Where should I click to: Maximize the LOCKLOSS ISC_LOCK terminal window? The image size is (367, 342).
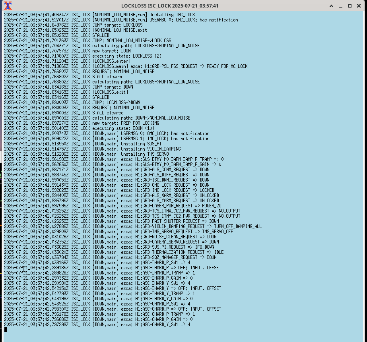350,6
